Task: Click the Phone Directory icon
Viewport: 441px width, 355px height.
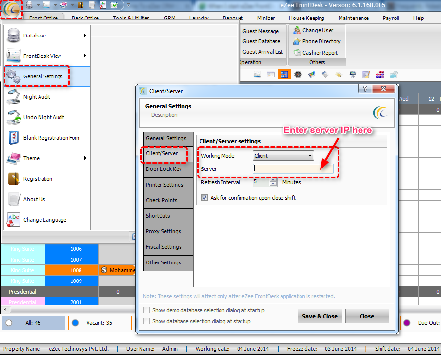Action: [297, 41]
